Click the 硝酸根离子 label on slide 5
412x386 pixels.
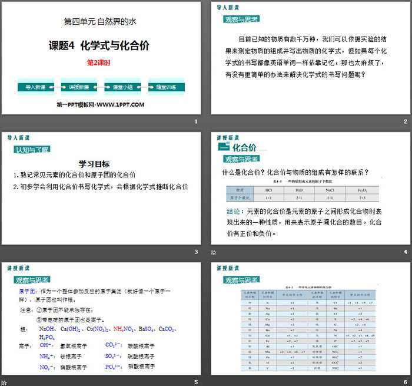pos(74,367)
